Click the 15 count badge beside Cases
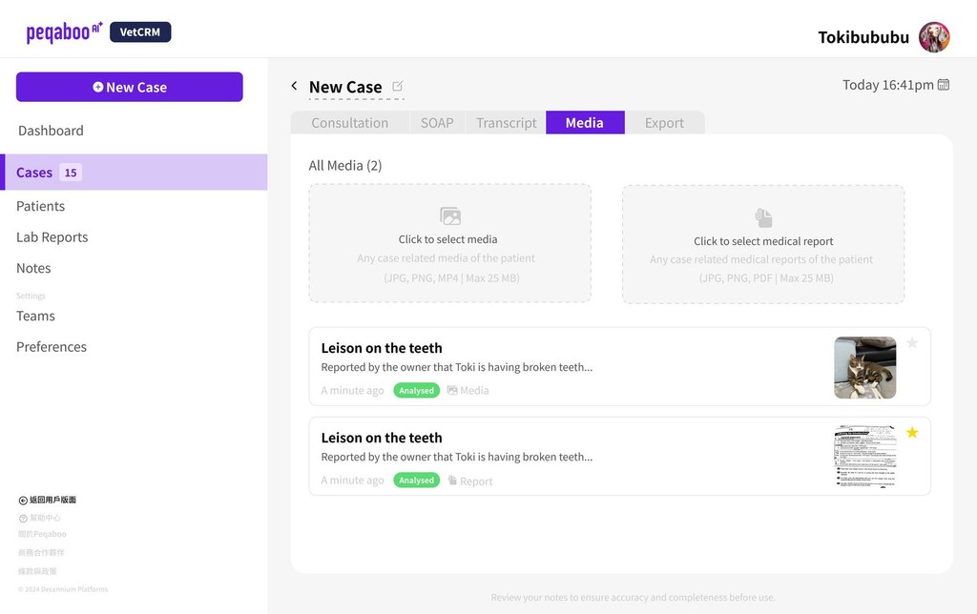Viewport: 977px width, 614px height. 71,173
